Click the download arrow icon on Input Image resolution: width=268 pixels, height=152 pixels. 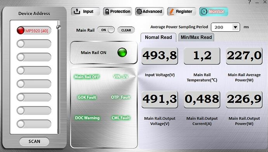coord(77,11)
